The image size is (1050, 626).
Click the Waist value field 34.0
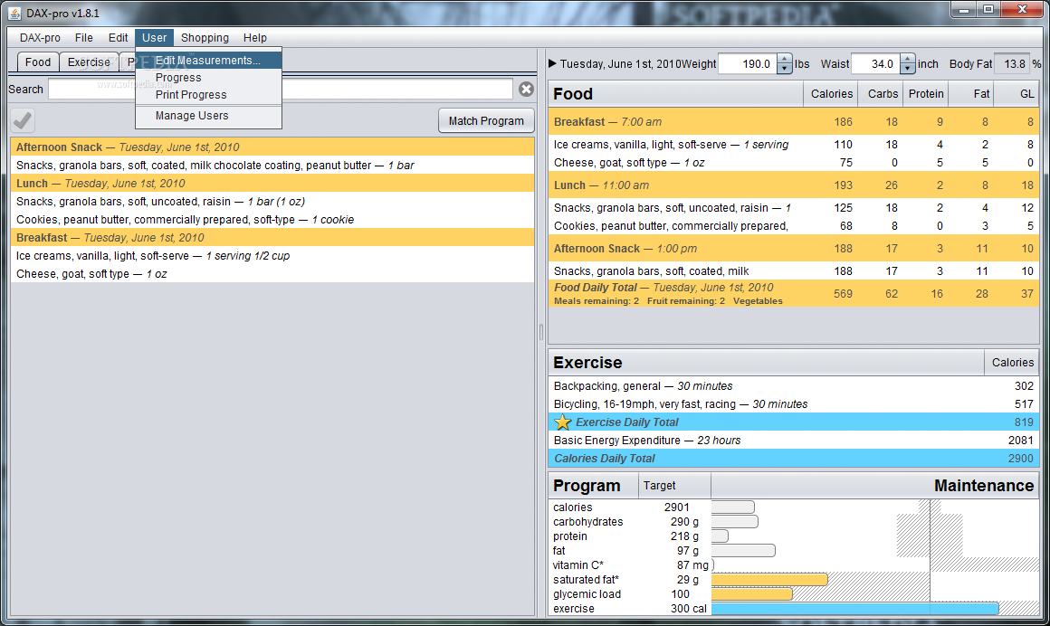click(875, 63)
